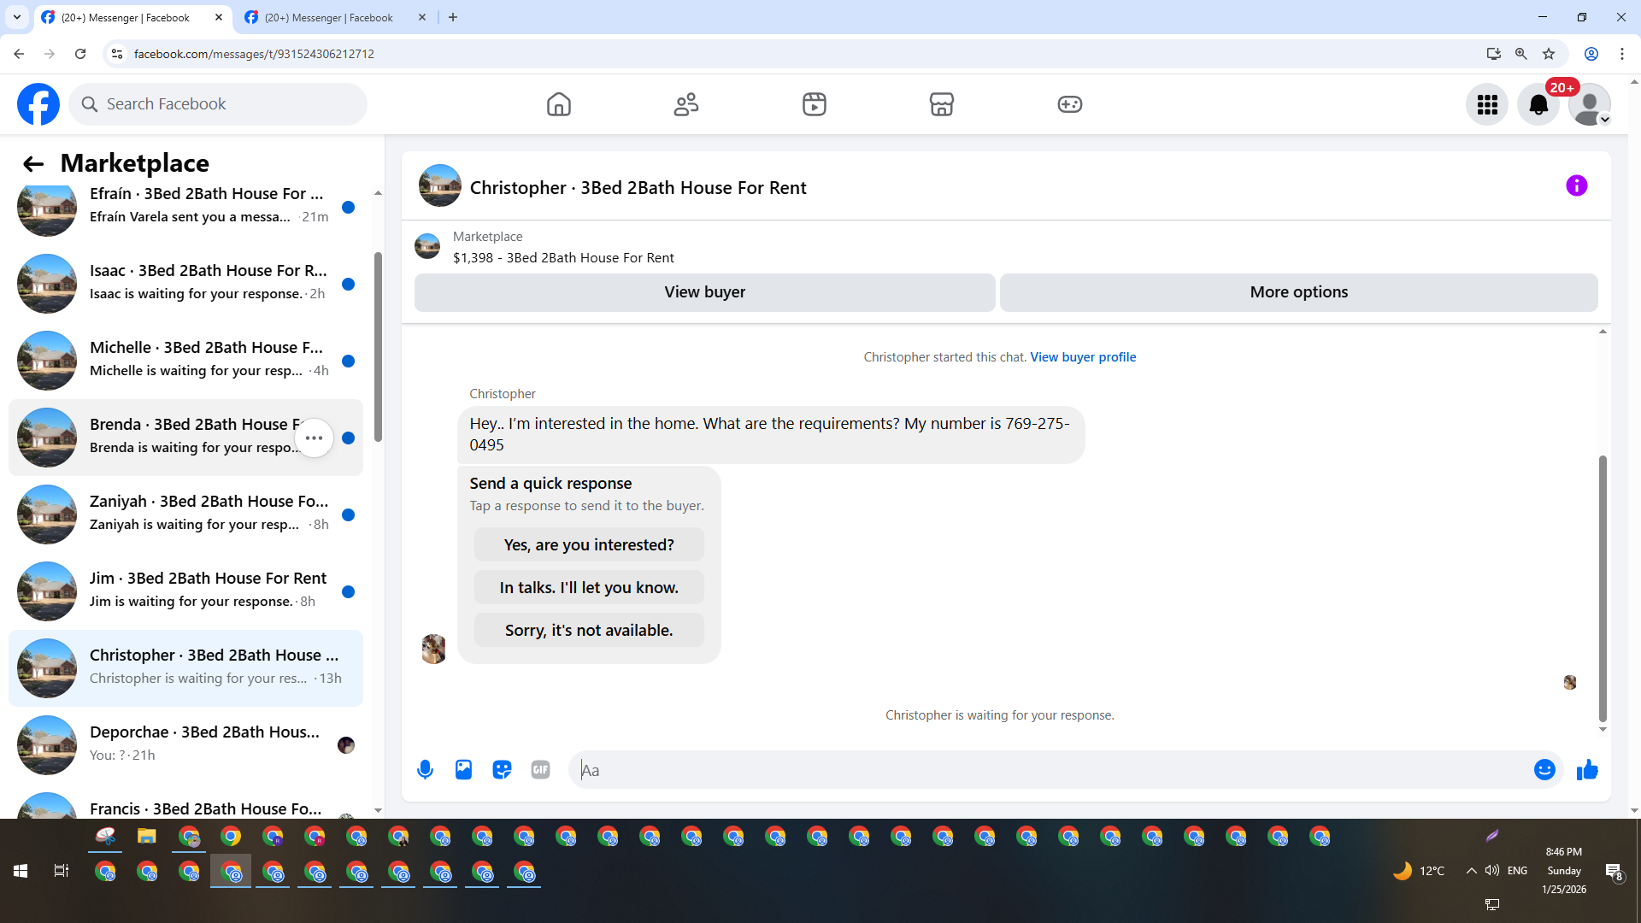Open Chrome profile button

point(1591,54)
